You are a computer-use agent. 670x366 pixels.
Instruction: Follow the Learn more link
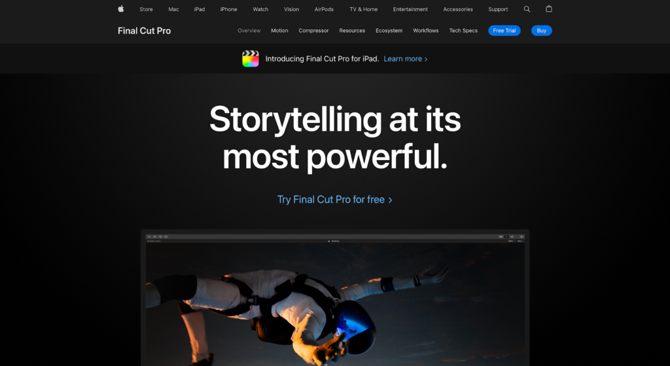click(403, 59)
